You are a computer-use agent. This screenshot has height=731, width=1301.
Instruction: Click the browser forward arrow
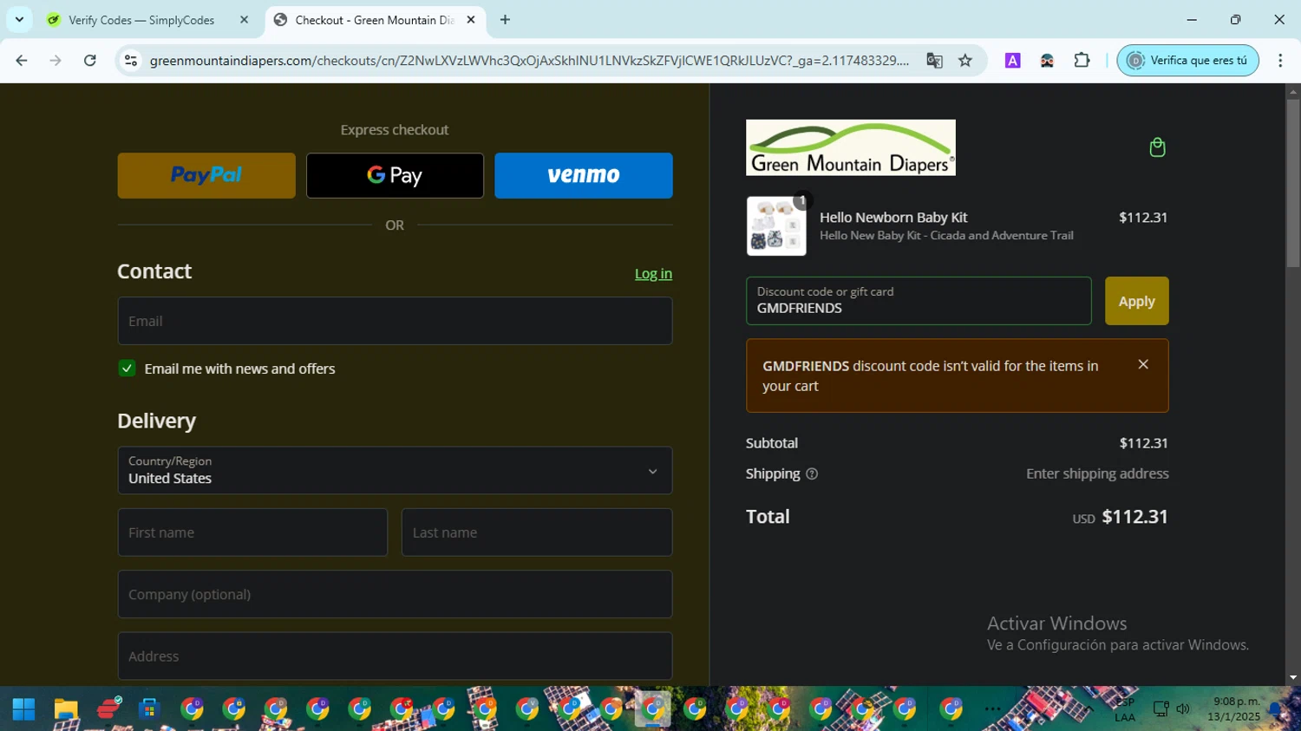point(56,61)
